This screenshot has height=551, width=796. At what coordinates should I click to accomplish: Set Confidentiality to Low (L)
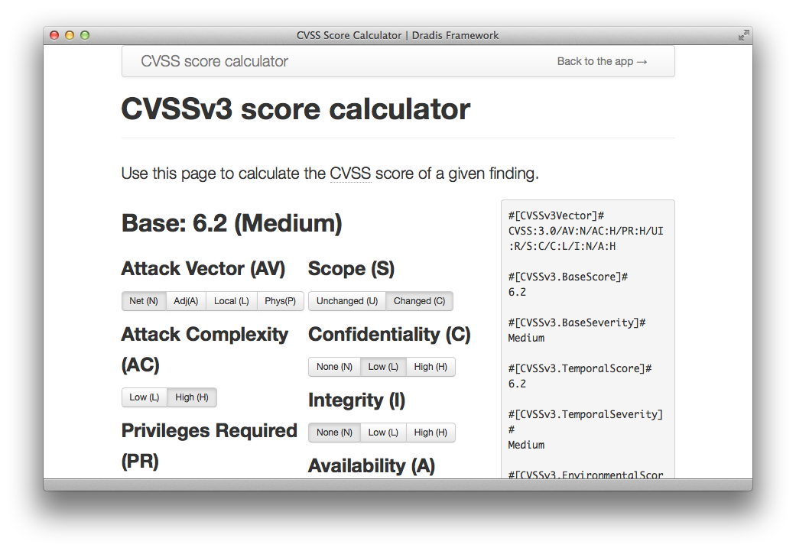click(x=382, y=366)
